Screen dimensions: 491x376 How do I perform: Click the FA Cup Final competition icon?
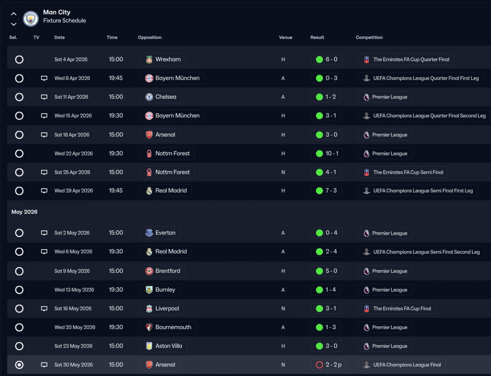point(366,309)
